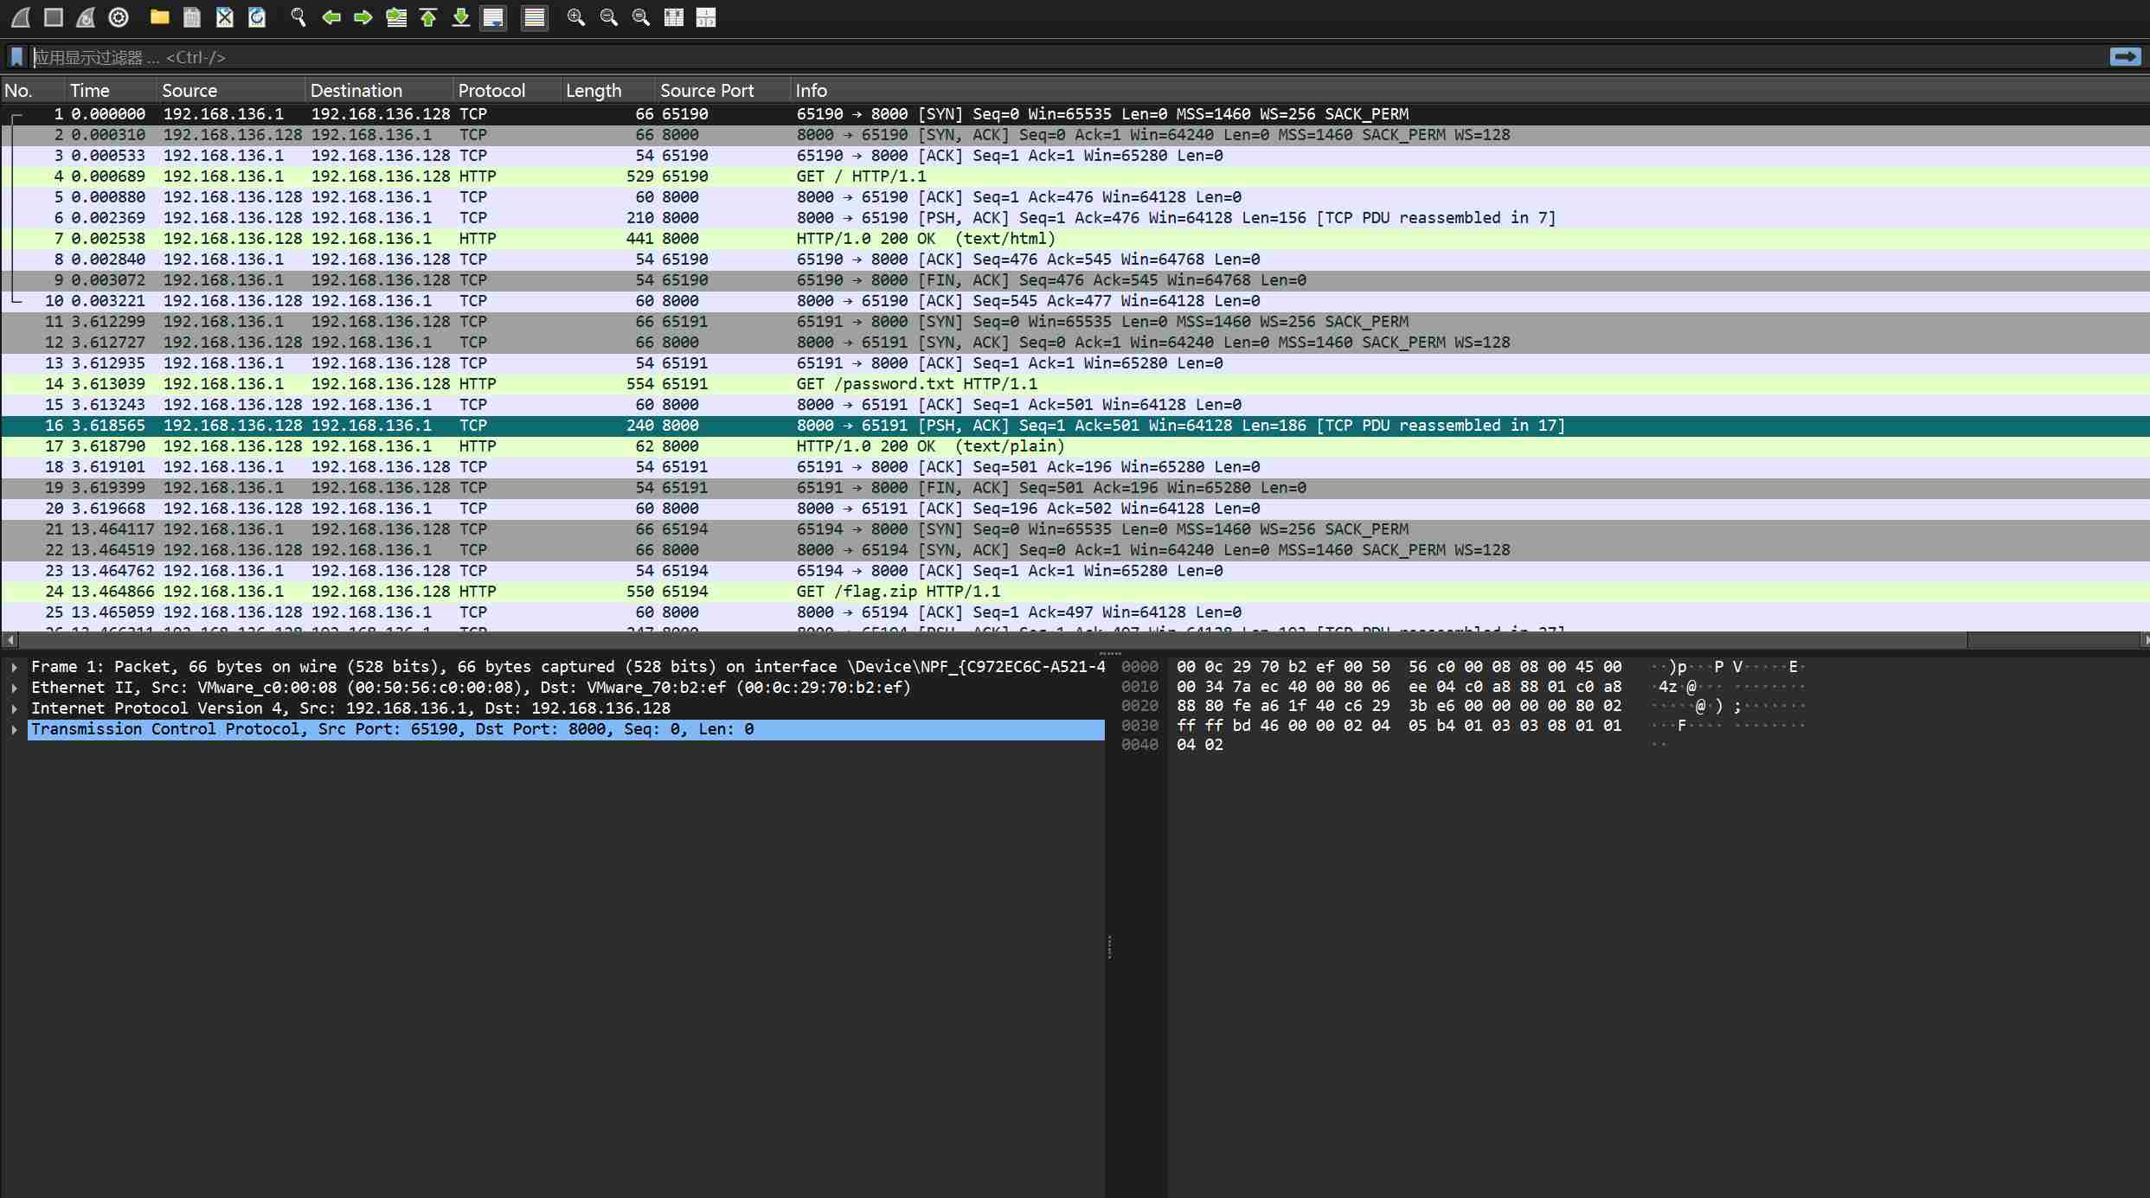Expand the Ethernet II tree node
The image size is (2150, 1198).
coord(15,688)
